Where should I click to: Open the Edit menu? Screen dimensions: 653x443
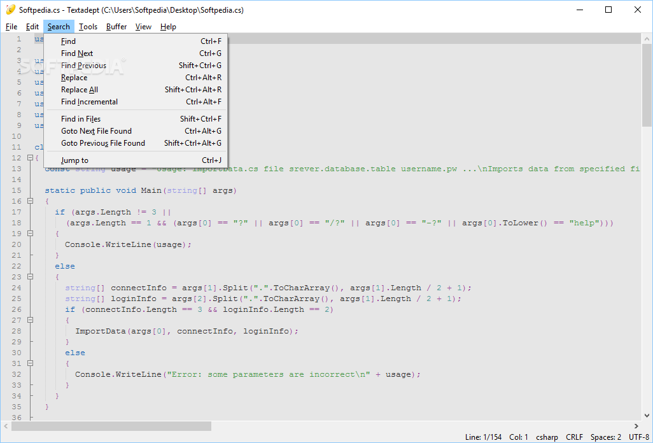(32, 27)
